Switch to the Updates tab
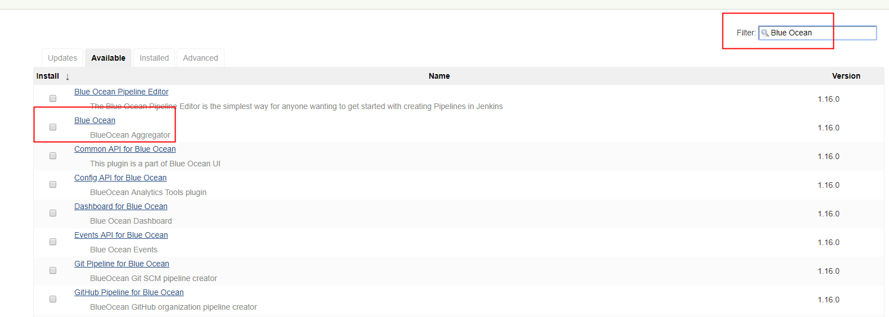Image resolution: width=889 pixels, height=317 pixels. point(62,58)
